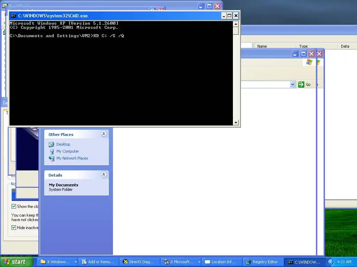
Task: Minimize the Explorer window behind CMD
Action: [295, 54]
